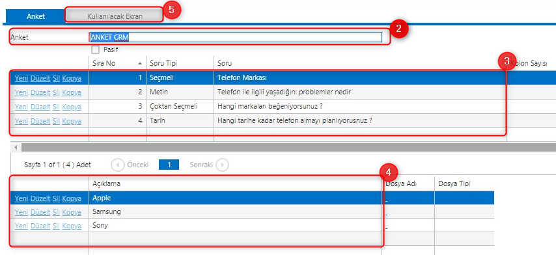Select the Samsung answer option
The image size is (556, 255).
[x=235, y=212]
